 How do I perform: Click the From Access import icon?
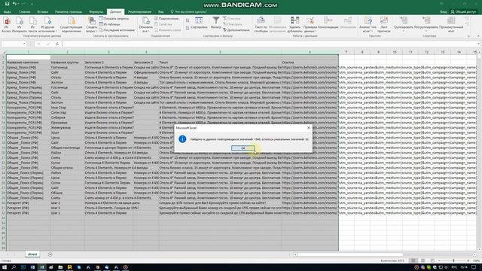point(7,25)
